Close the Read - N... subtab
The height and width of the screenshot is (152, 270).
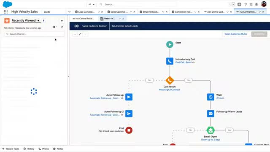pos(123,19)
